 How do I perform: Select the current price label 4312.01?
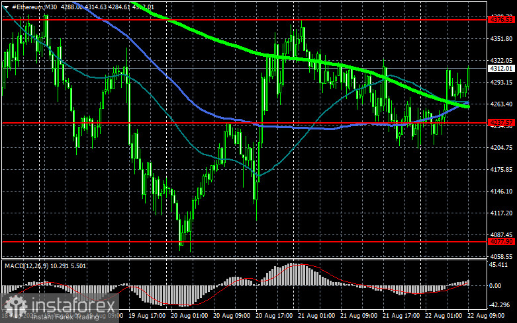tap(501, 69)
